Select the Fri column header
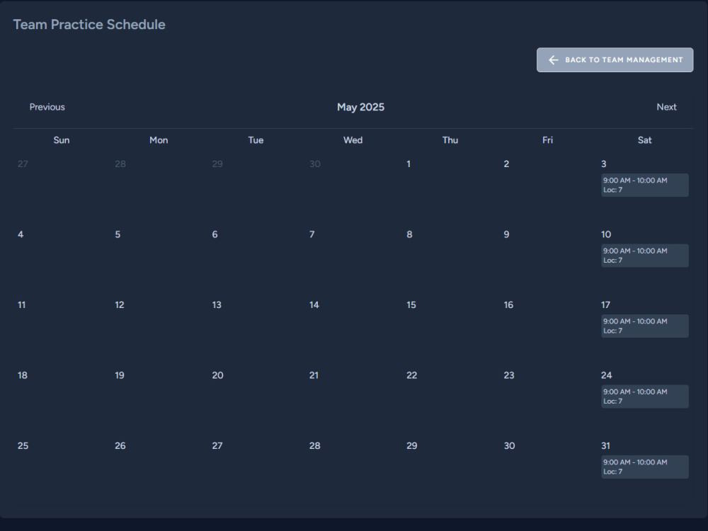 [x=548, y=140]
